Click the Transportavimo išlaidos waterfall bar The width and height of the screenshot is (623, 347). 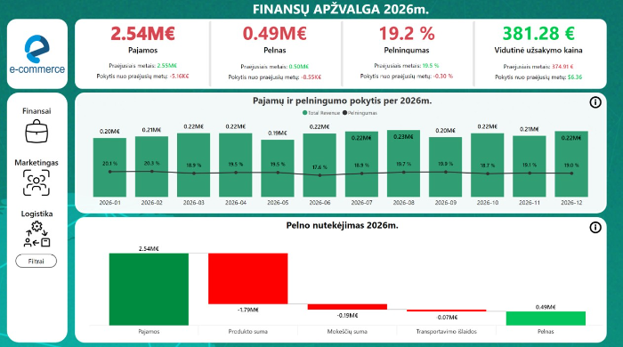[x=447, y=311]
